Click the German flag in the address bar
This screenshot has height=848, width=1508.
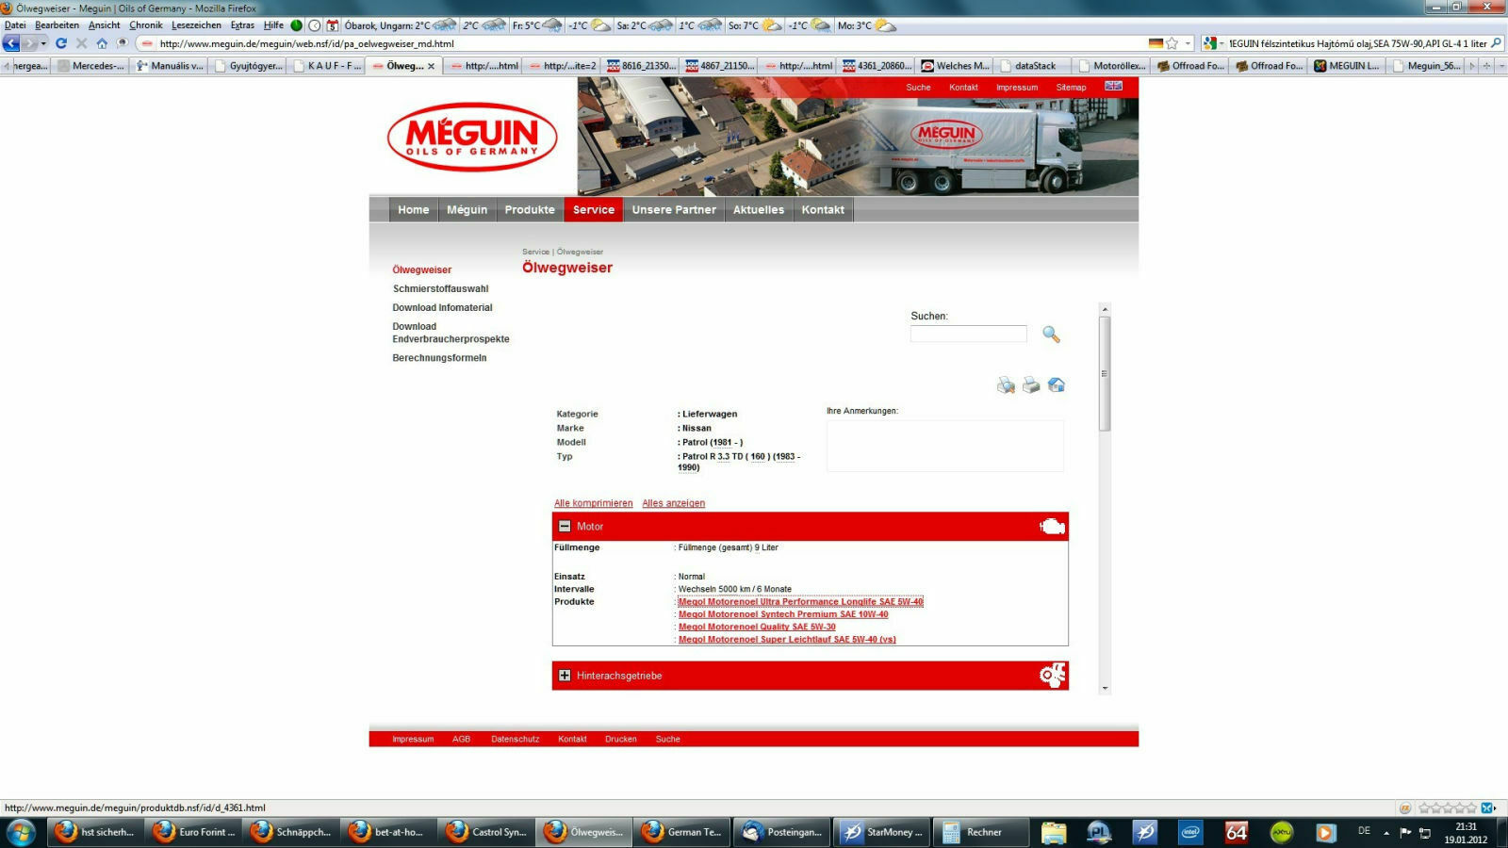click(1156, 43)
